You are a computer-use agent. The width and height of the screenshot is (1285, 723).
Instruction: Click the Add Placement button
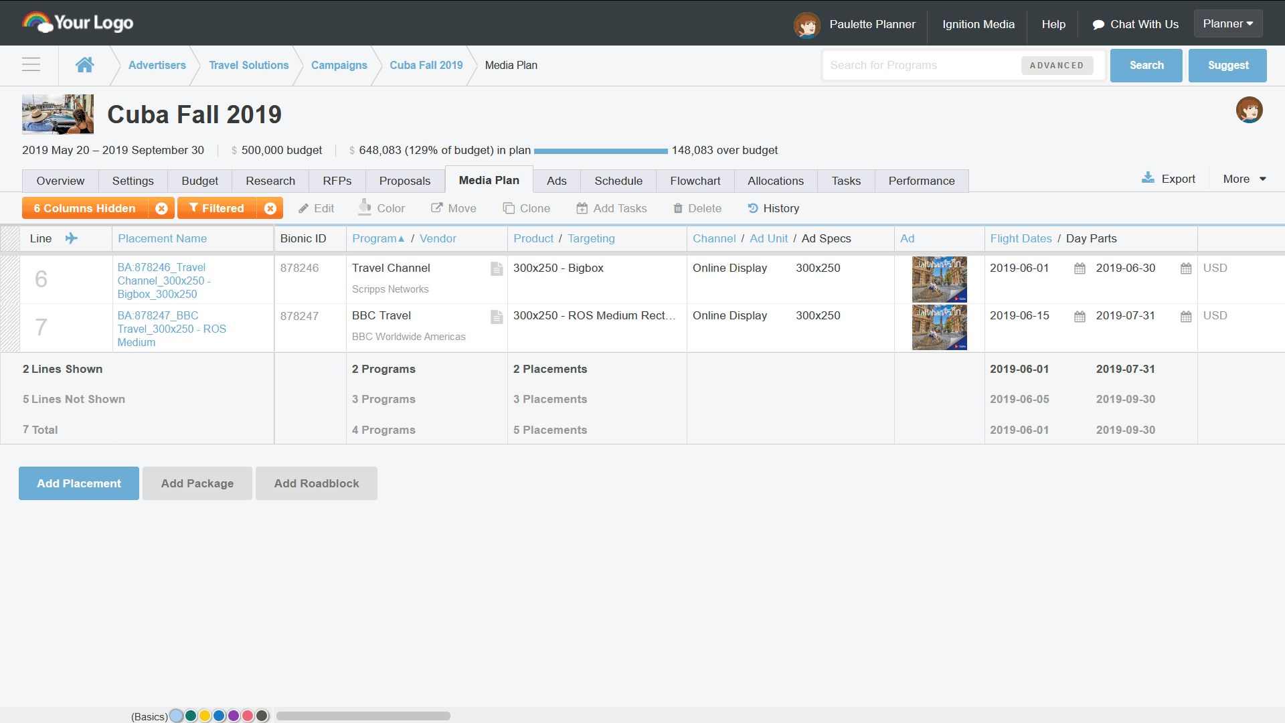[x=79, y=483]
